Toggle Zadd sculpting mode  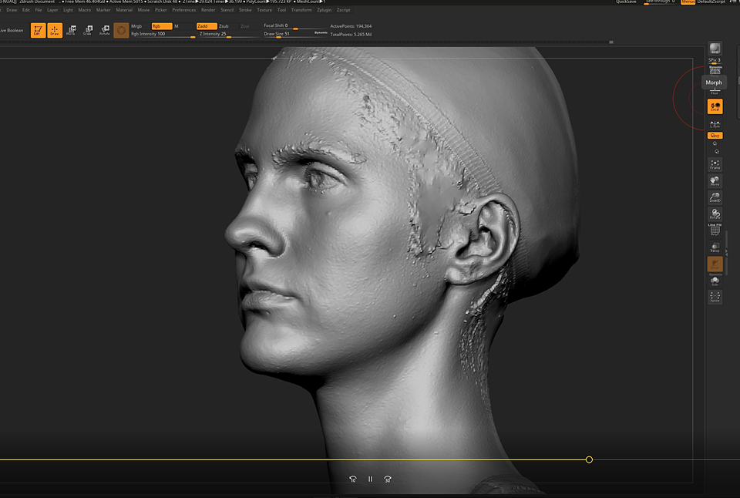[x=207, y=26]
